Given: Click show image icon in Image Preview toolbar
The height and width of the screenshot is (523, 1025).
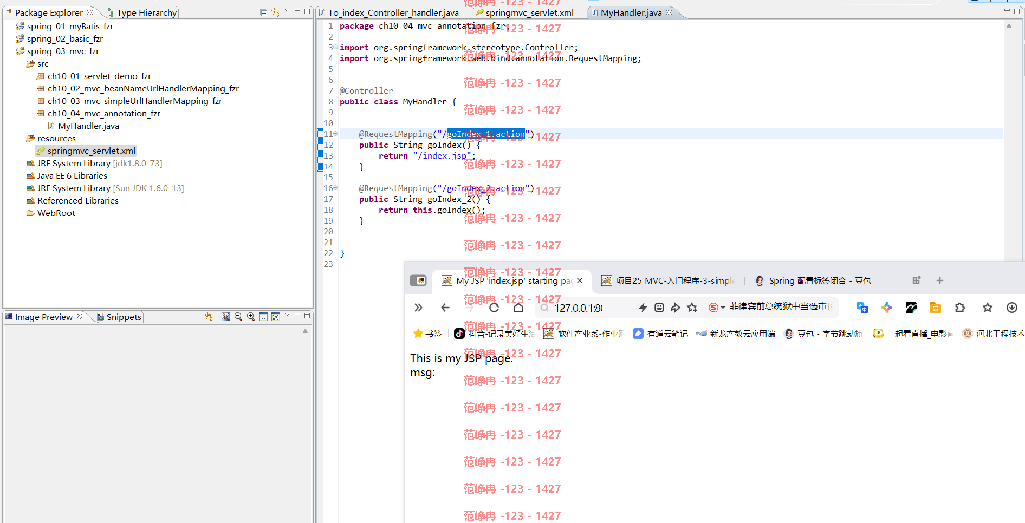Looking at the screenshot, I should (226, 317).
